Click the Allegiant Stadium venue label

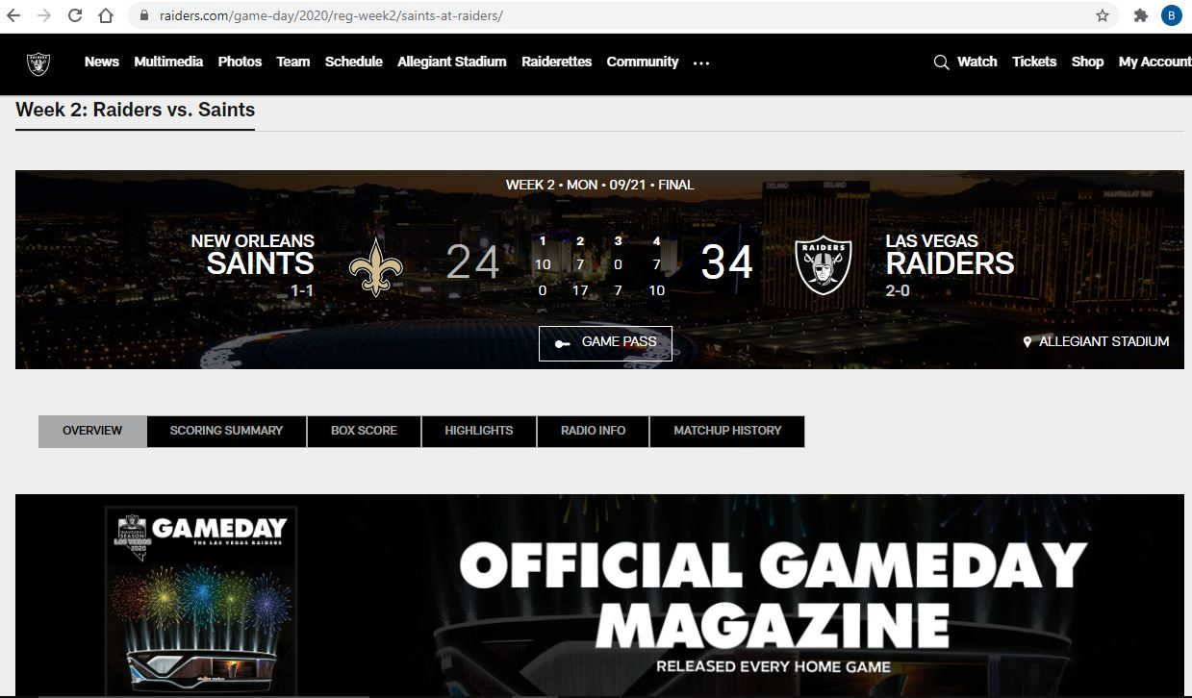(1104, 341)
